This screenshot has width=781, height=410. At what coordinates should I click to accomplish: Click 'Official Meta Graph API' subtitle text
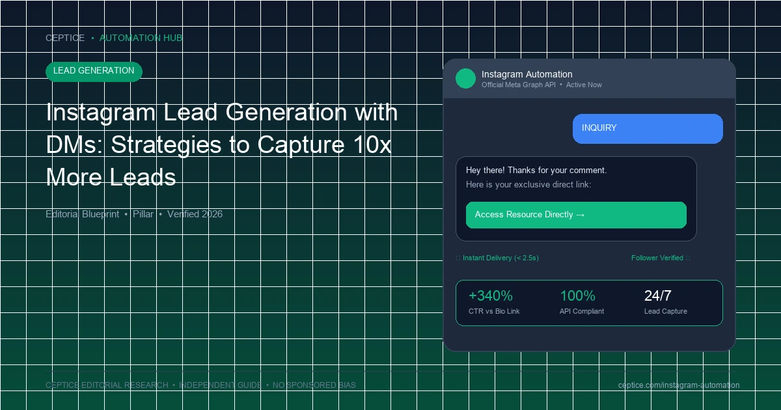point(519,85)
